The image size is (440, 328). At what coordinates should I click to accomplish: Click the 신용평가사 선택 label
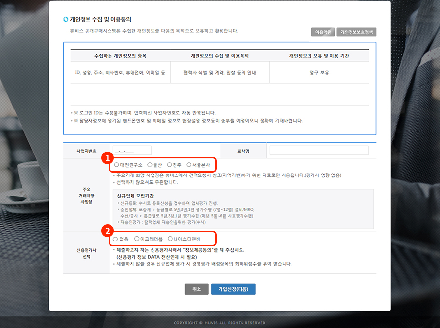pyautogui.click(x=87, y=253)
